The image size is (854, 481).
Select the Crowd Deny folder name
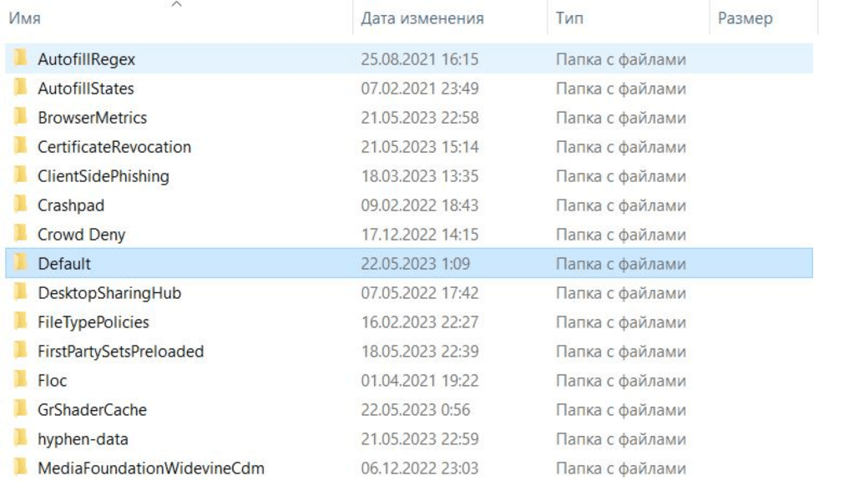81,235
